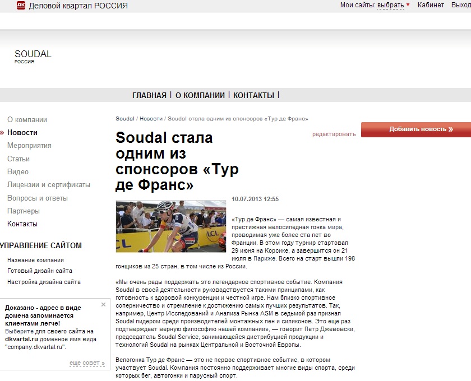
Task: Close the domain tip box
Action: [x=103, y=304]
